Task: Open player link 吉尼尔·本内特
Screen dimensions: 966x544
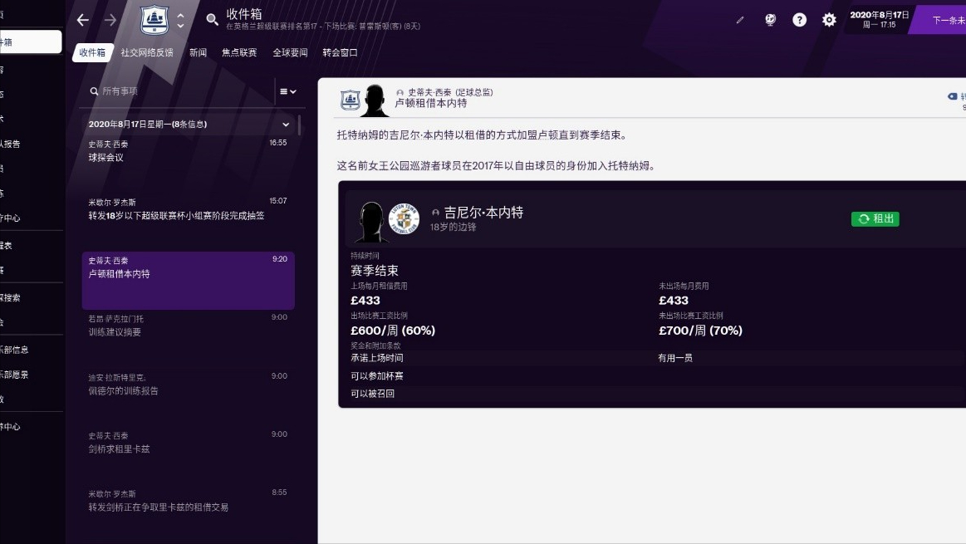Action: pos(483,213)
